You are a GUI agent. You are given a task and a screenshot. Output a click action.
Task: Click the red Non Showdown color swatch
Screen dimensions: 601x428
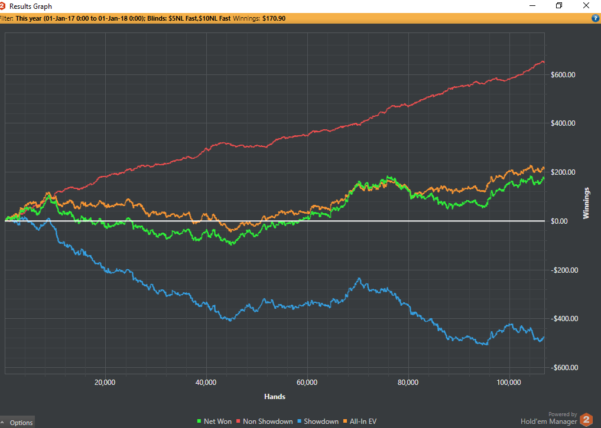[x=238, y=422]
